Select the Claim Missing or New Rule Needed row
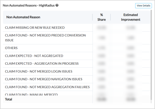The image size is (155, 109). [x=35, y=28]
